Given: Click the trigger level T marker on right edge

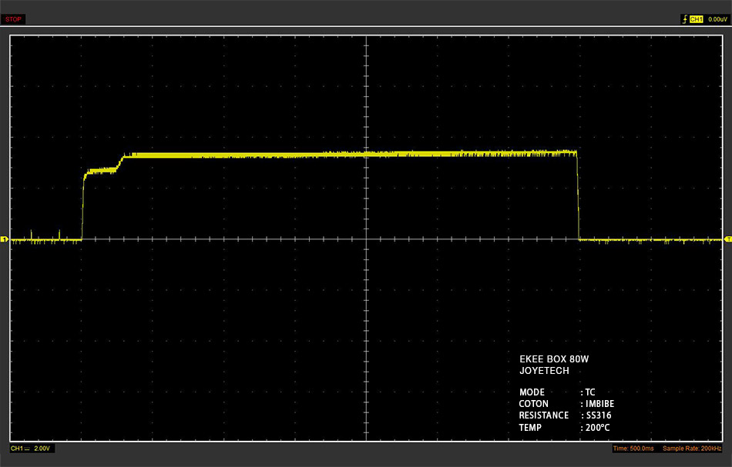Looking at the screenshot, I should point(728,239).
